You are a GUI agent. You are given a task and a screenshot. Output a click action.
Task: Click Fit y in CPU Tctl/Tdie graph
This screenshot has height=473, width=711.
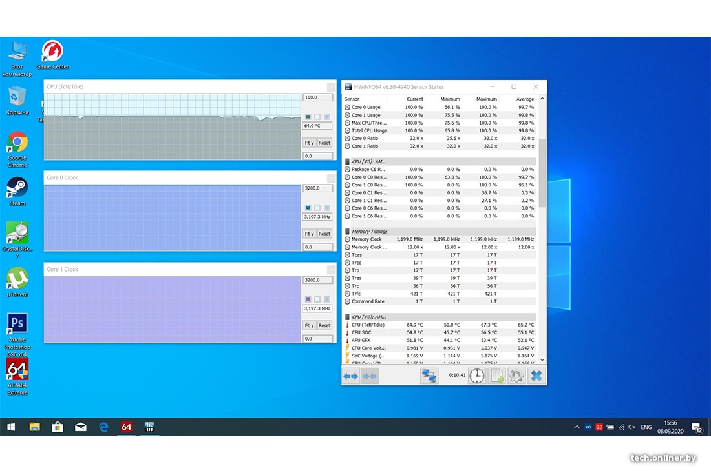tap(309, 143)
